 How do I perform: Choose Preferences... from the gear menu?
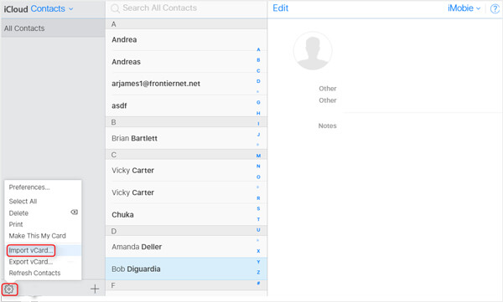click(x=29, y=187)
